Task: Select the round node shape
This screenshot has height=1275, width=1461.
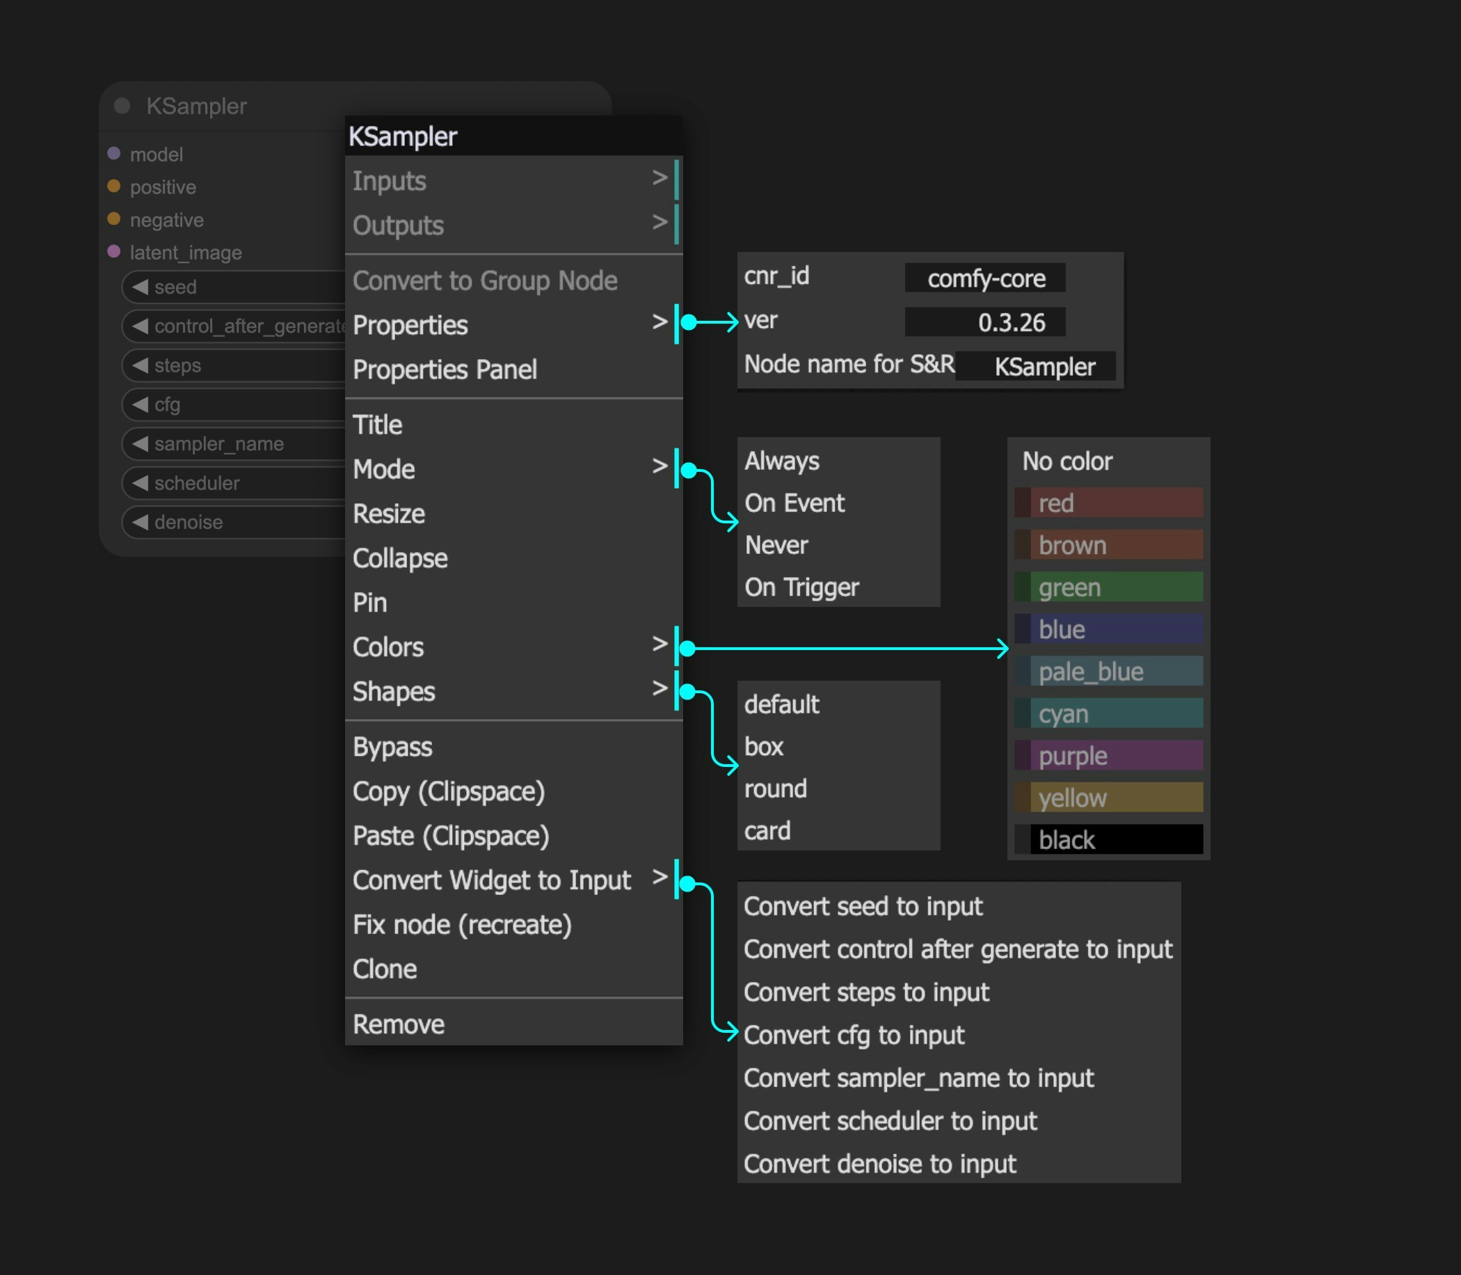Action: coord(775,789)
